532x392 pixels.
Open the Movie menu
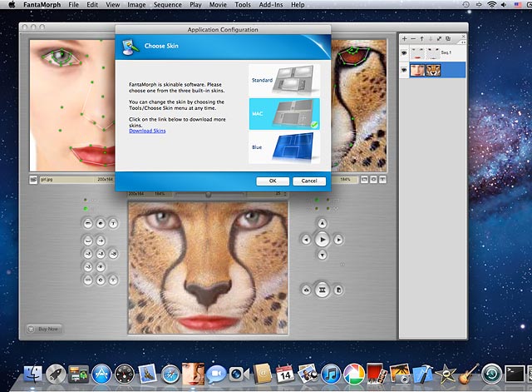tap(218, 5)
